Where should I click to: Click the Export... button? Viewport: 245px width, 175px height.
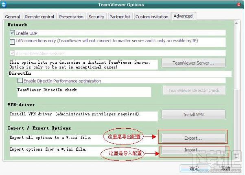(193, 138)
